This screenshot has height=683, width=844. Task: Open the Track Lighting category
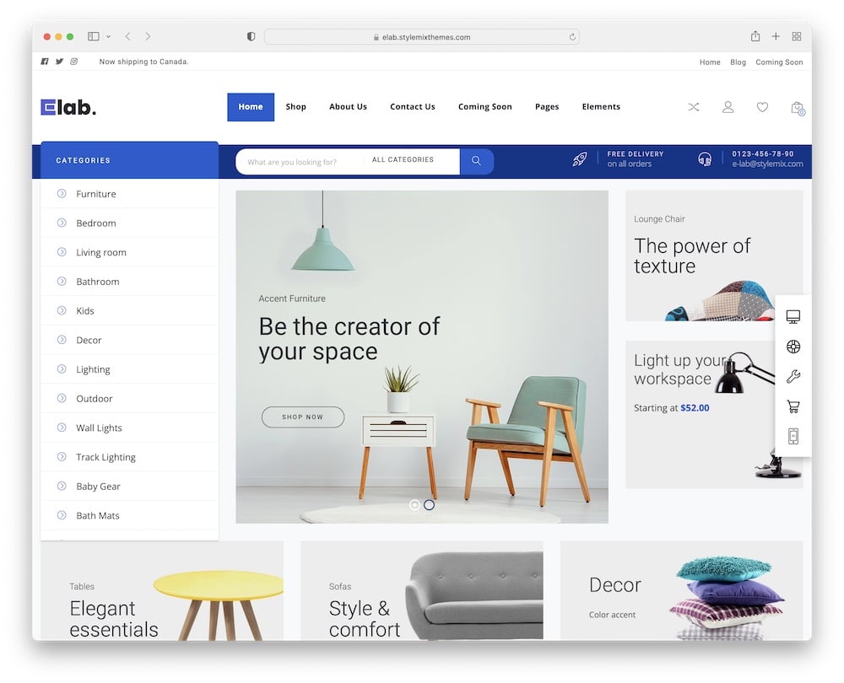pyautogui.click(x=130, y=457)
